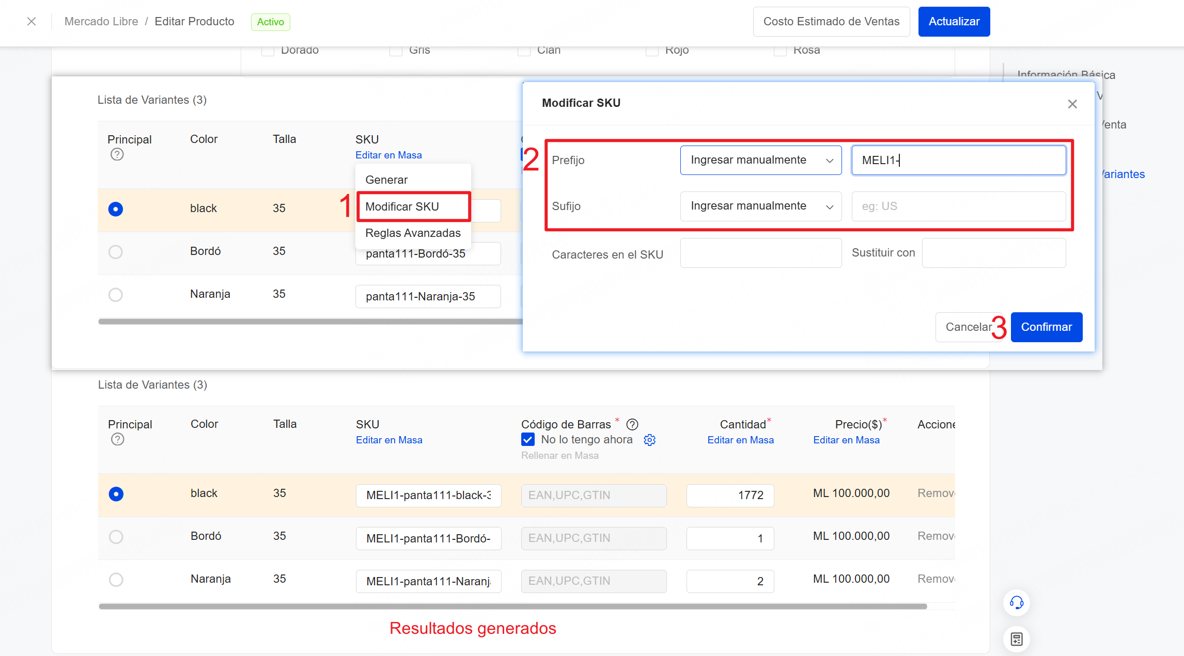The width and height of the screenshot is (1184, 656).
Task: Cancel the Modificar SKU dialog
Action: 968,327
